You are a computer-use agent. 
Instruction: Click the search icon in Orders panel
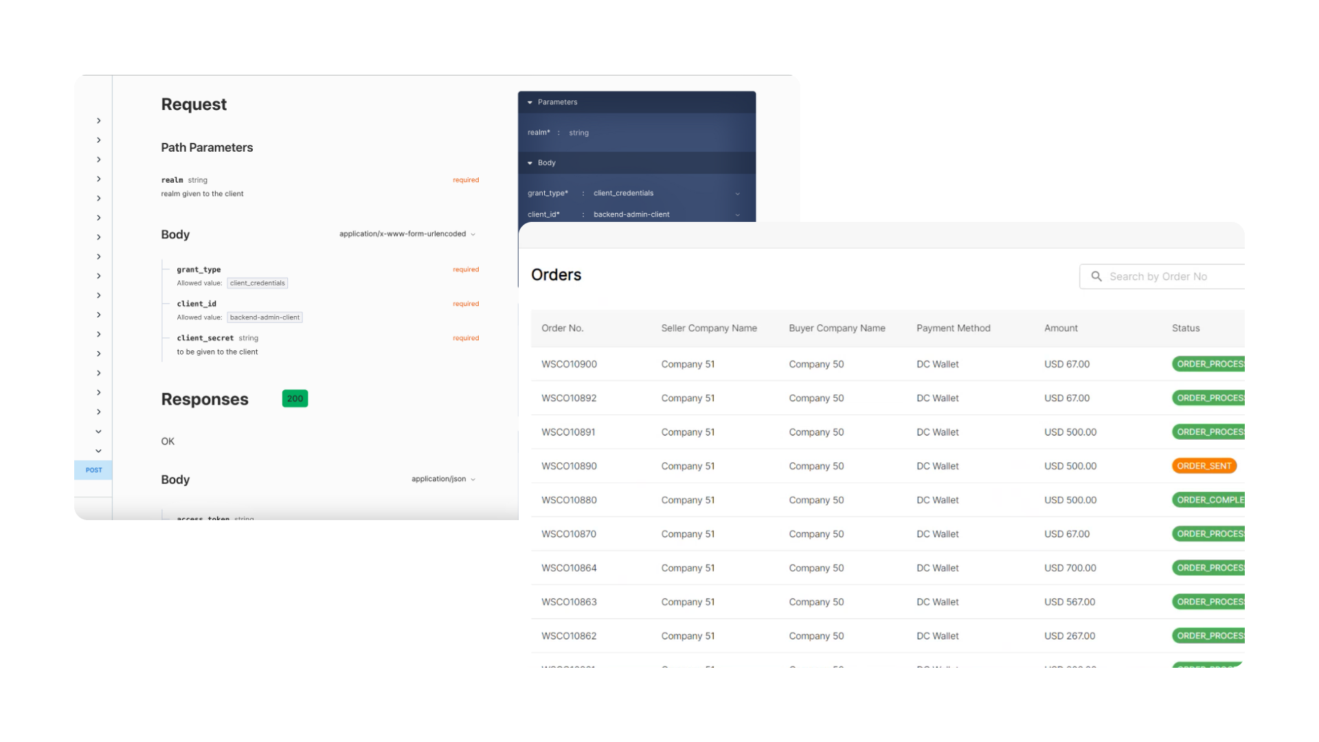[x=1096, y=276]
